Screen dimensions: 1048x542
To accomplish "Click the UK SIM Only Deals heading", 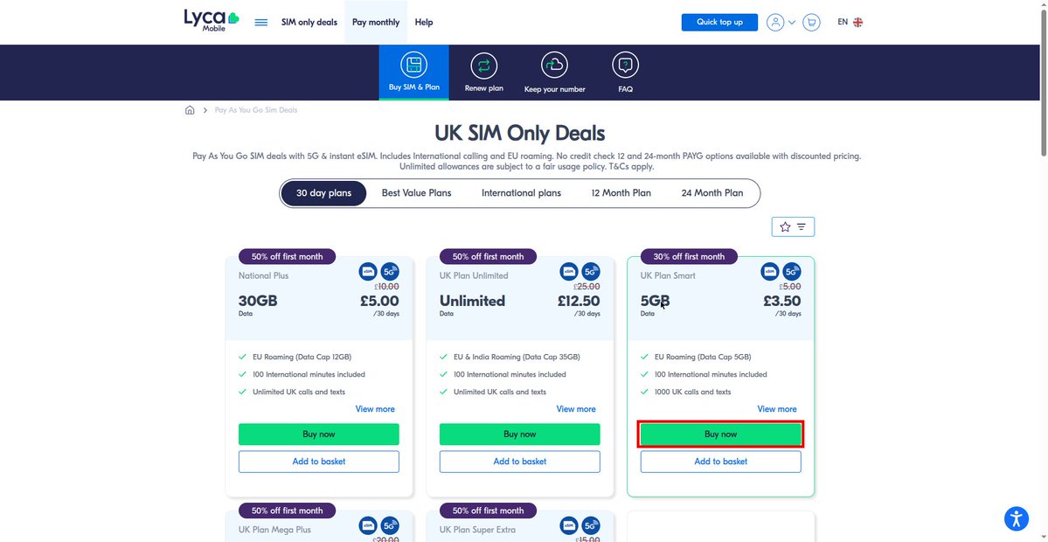I will coord(520,133).
